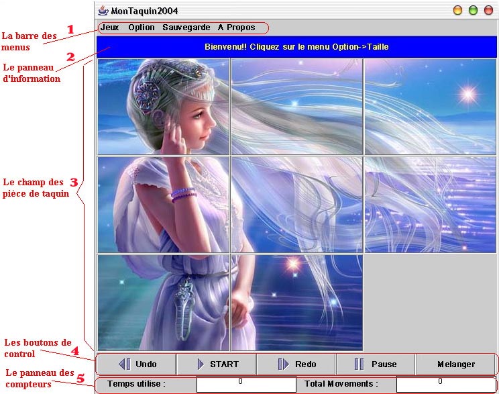Click the yellow minimize window button
The height and width of the screenshot is (394, 499).
tap(457, 11)
